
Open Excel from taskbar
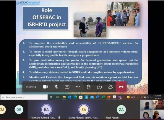tap(103, 97)
